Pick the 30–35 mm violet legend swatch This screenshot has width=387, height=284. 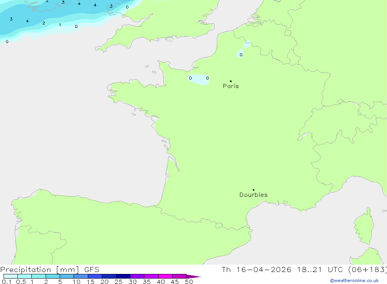pos(137,276)
